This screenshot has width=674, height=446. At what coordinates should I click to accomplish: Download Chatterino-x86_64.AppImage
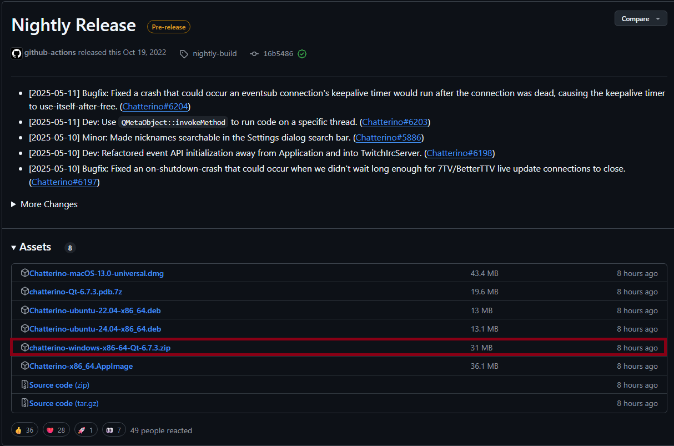click(81, 366)
